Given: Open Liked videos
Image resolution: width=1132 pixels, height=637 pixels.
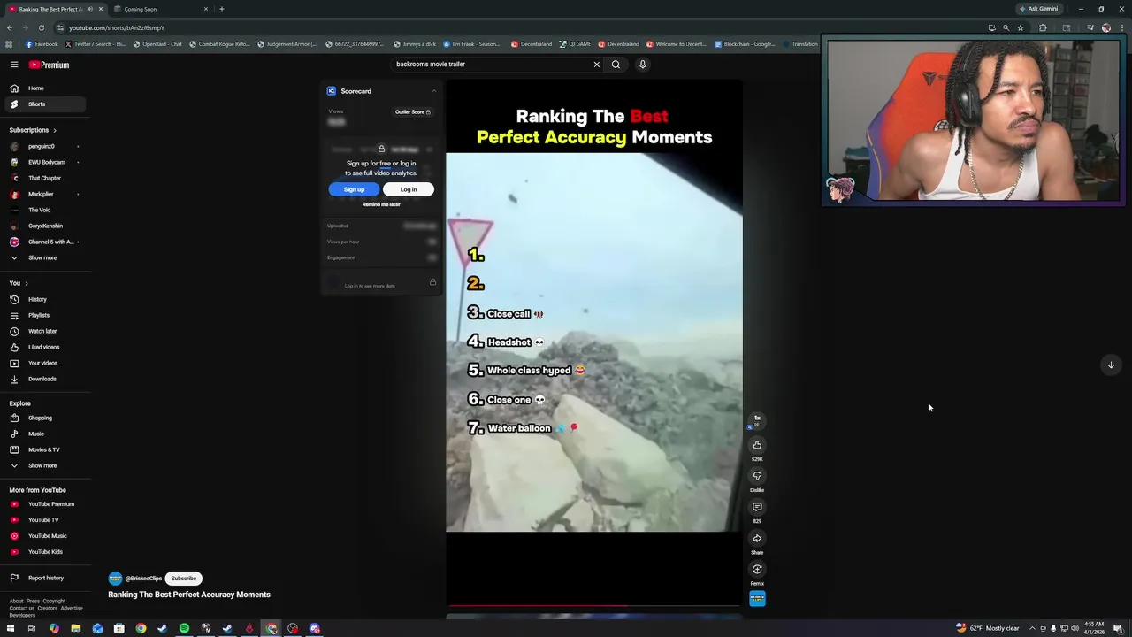Looking at the screenshot, I should point(43,348).
